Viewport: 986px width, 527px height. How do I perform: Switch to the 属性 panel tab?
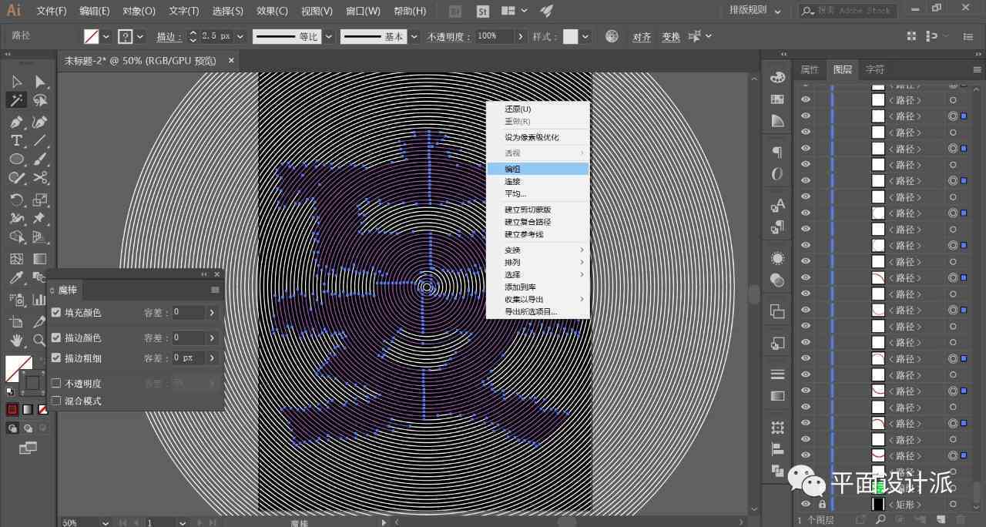pyautogui.click(x=810, y=69)
